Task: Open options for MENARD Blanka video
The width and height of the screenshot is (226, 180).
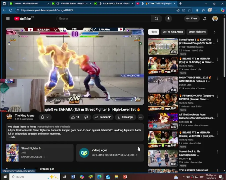Action: point(217,133)
